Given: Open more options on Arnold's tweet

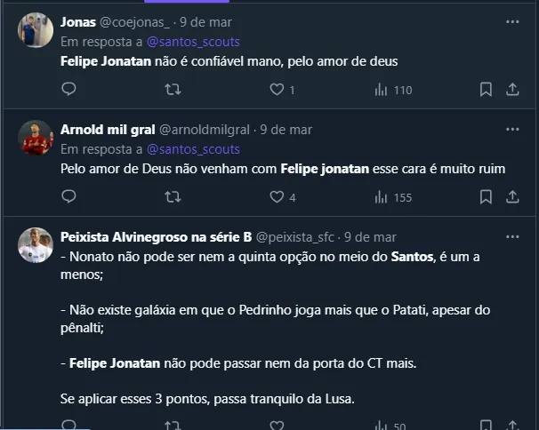Looking at the screenshot, I should pyautogui.click(x=512, y=129).
